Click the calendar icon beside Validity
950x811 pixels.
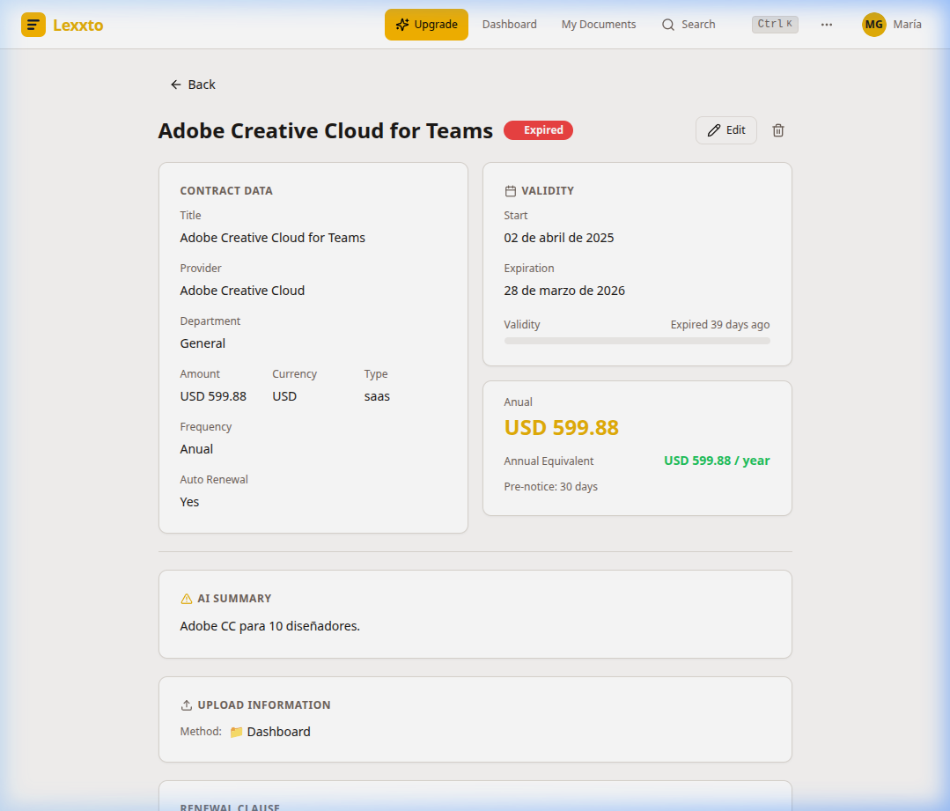point(510,191)
